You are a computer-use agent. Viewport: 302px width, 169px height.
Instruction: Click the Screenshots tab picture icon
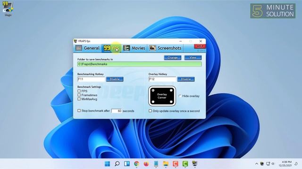152,48
